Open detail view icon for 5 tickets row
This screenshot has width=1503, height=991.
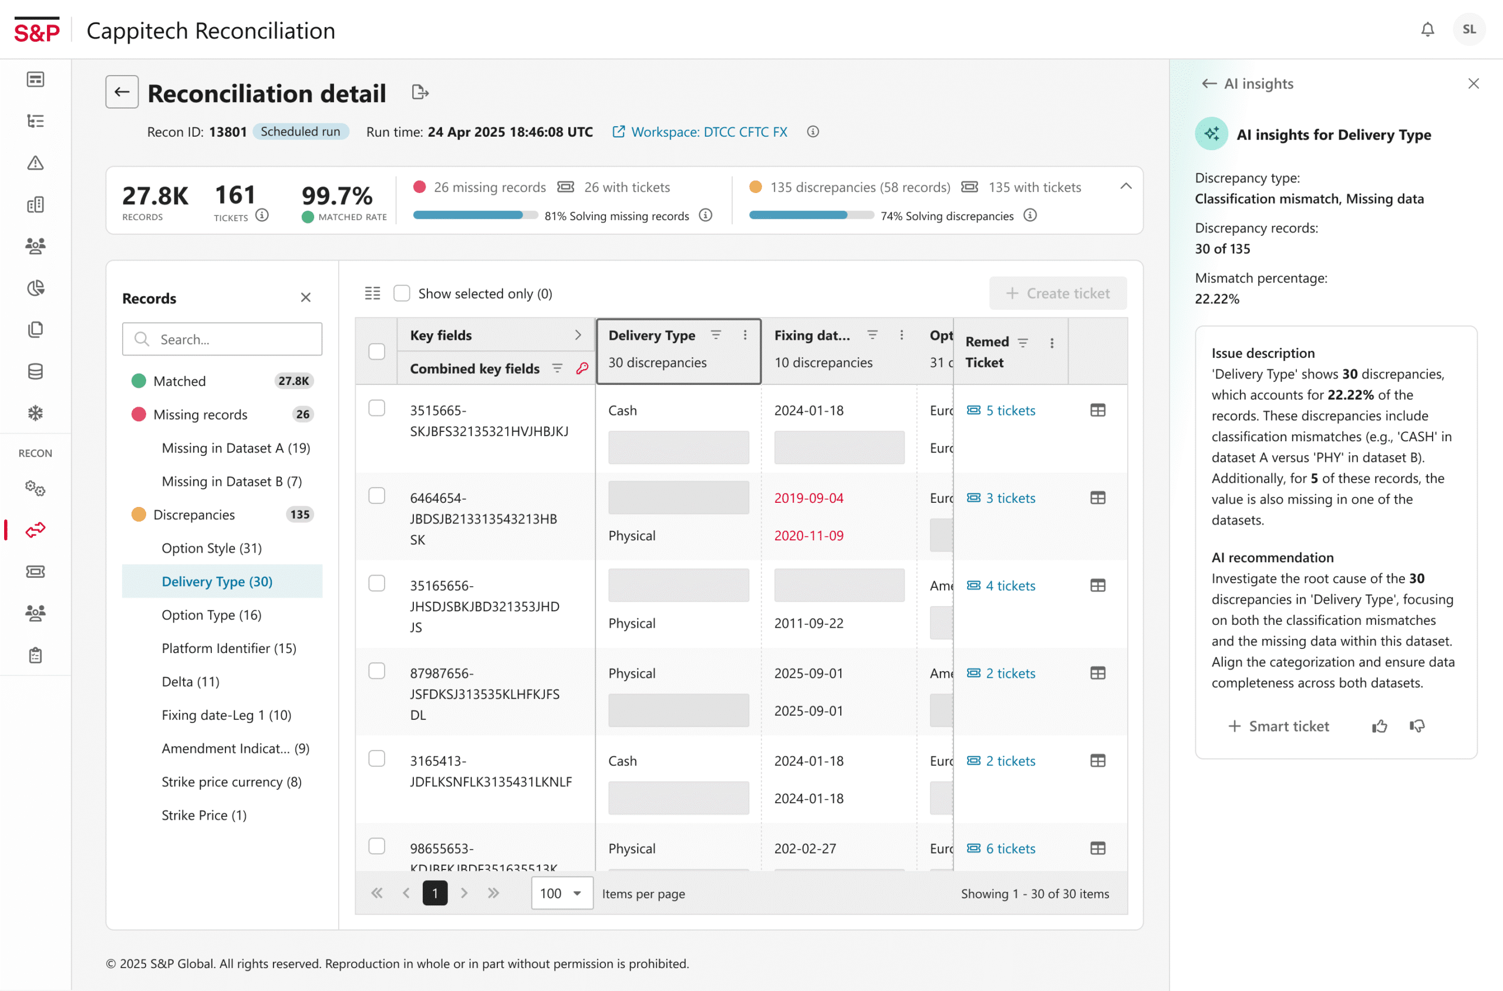(1098, 410)
